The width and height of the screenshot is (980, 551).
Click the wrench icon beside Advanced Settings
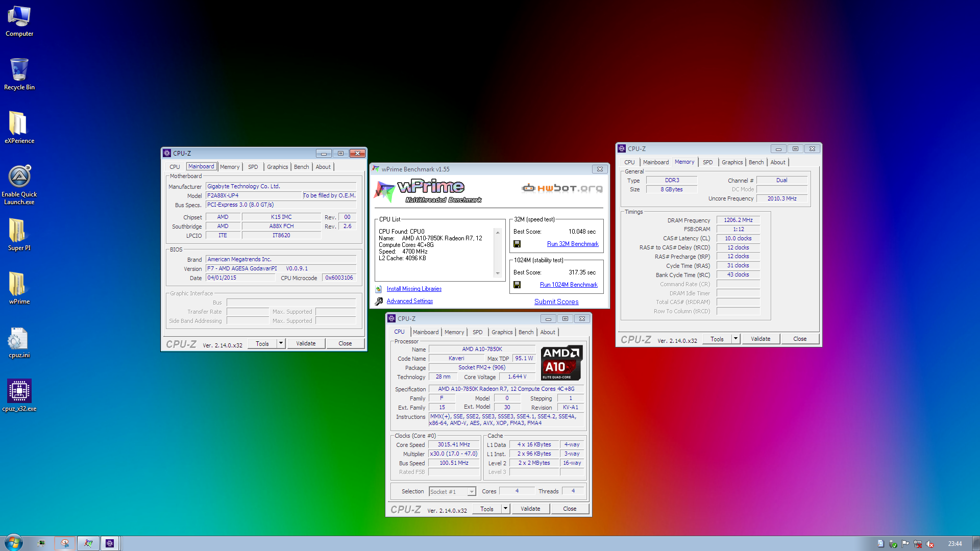point(379,302)
